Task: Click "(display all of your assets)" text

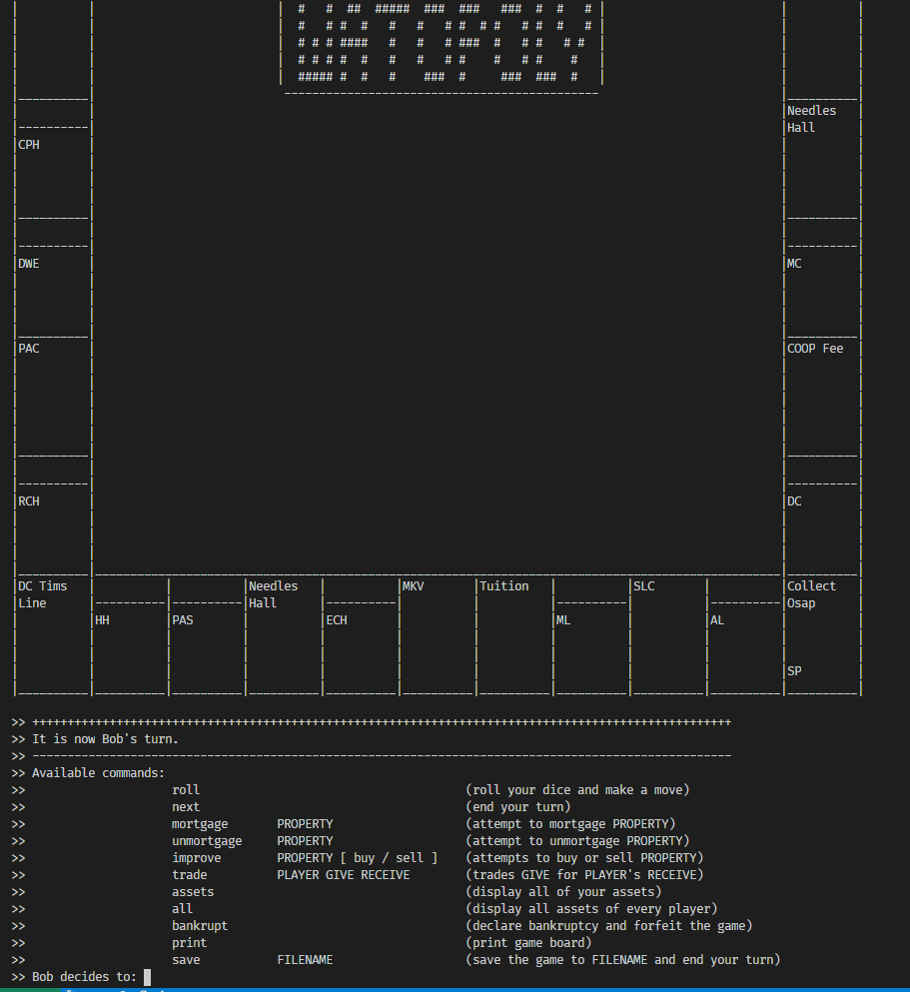Action: pos(564,892)
